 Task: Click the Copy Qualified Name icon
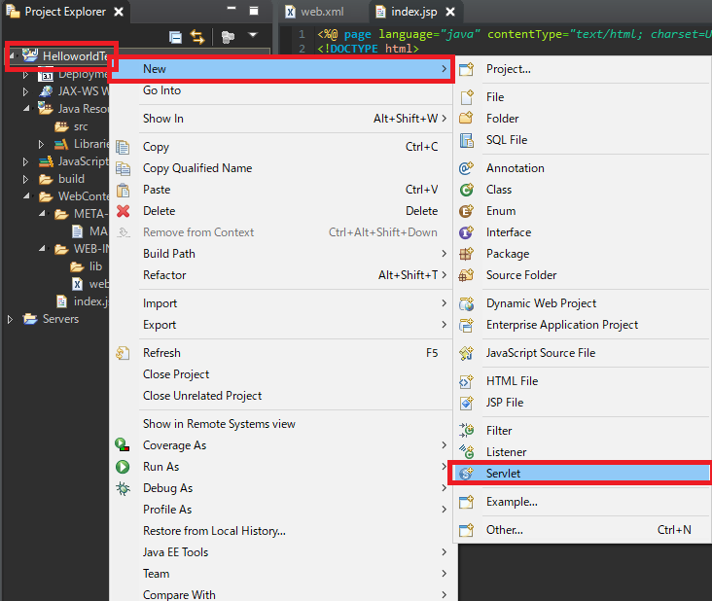click(x=123, y=168)
